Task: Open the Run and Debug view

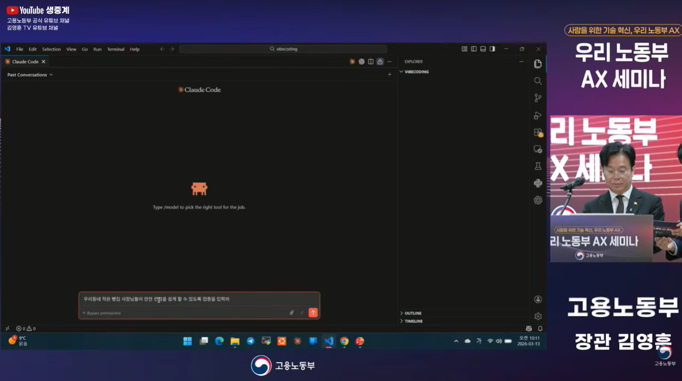Action: coord(538,115)
